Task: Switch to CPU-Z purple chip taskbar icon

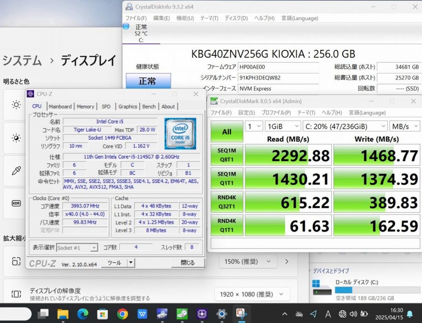Action: coord(202,314)
